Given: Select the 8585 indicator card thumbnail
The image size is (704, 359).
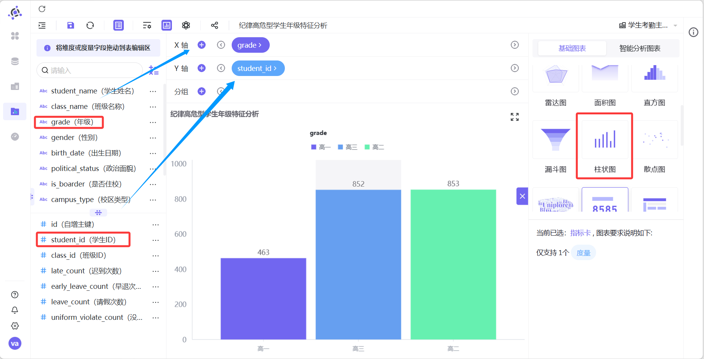Looking at the screenshot, I should pyautogui.click(x=605, y=200).
